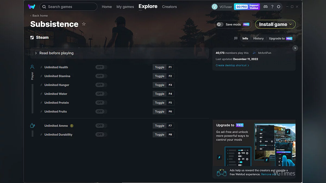Image resolution: width=326 pixels, height=183 pixels.
Task: Click the lightning icon beside Unlimited Hunger
Action: [x=41, y=85]
